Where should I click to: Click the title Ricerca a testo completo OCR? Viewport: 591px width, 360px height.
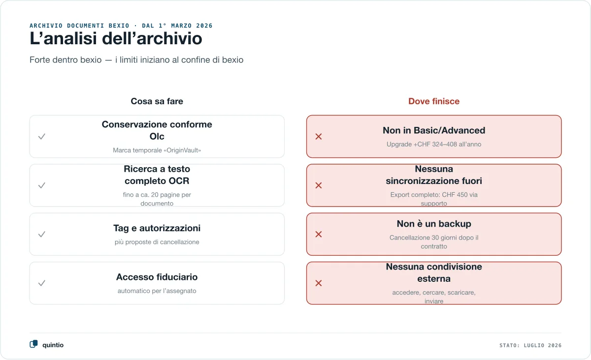click(157, 175)
